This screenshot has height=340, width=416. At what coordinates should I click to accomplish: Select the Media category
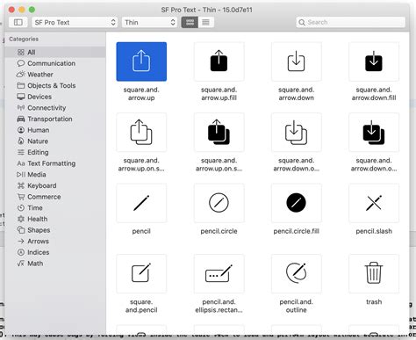(x=55, y=175)
